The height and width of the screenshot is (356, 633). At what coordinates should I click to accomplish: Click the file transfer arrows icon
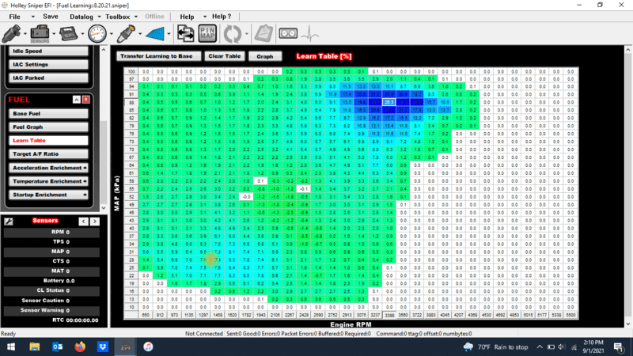point(185,33)
